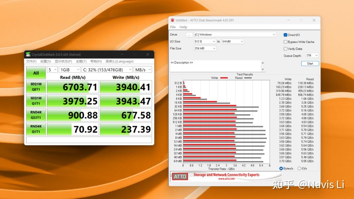
Task: Open the Queue Depth 256 dropdown
Action: pyautogui.click(x=312, y=55)
